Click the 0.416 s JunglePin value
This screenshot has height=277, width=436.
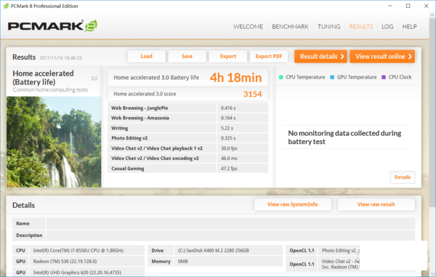click(228, 108)
